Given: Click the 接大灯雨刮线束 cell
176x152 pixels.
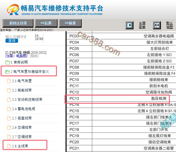Looking at the screenshot, I should click(x=160, y=42).
